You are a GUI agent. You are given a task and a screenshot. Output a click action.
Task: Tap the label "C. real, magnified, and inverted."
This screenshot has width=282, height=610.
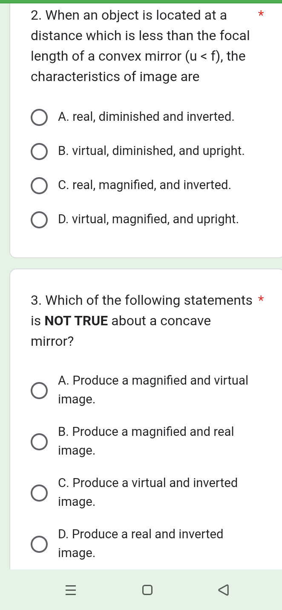(x=144, y=185)
